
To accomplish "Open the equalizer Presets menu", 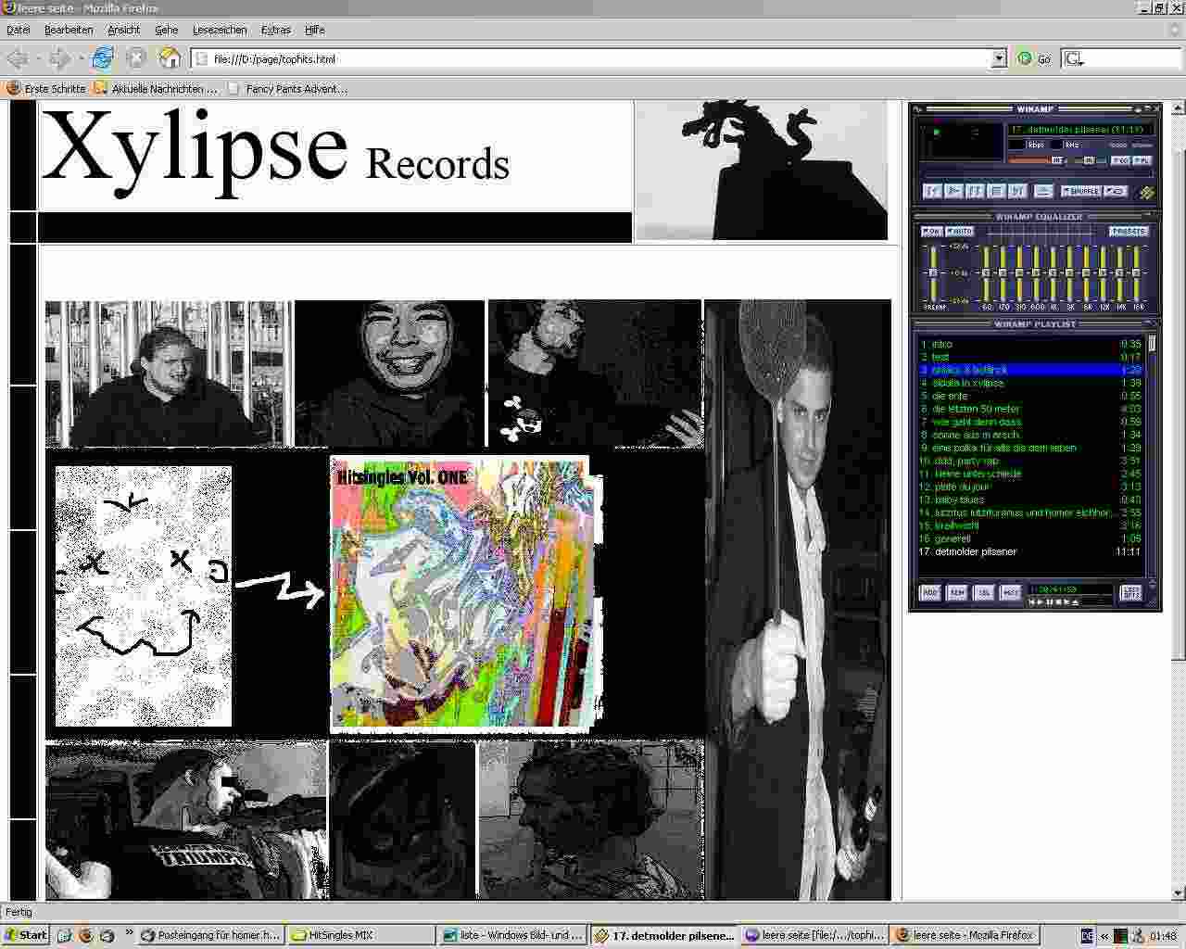I will [1129, 231].
